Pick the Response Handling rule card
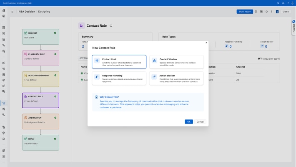The image size is (296, 167). [x=119, y=78]
